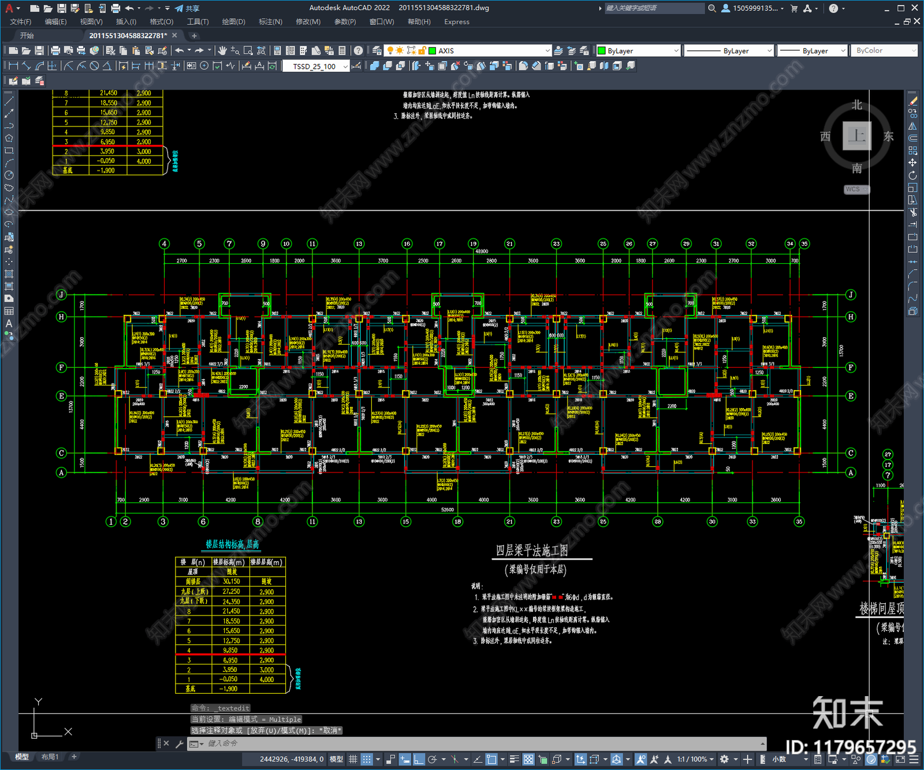Screen dimensions: 924x770
Task: Open the Workspace switching gear icon
Action: click(724, 759)
